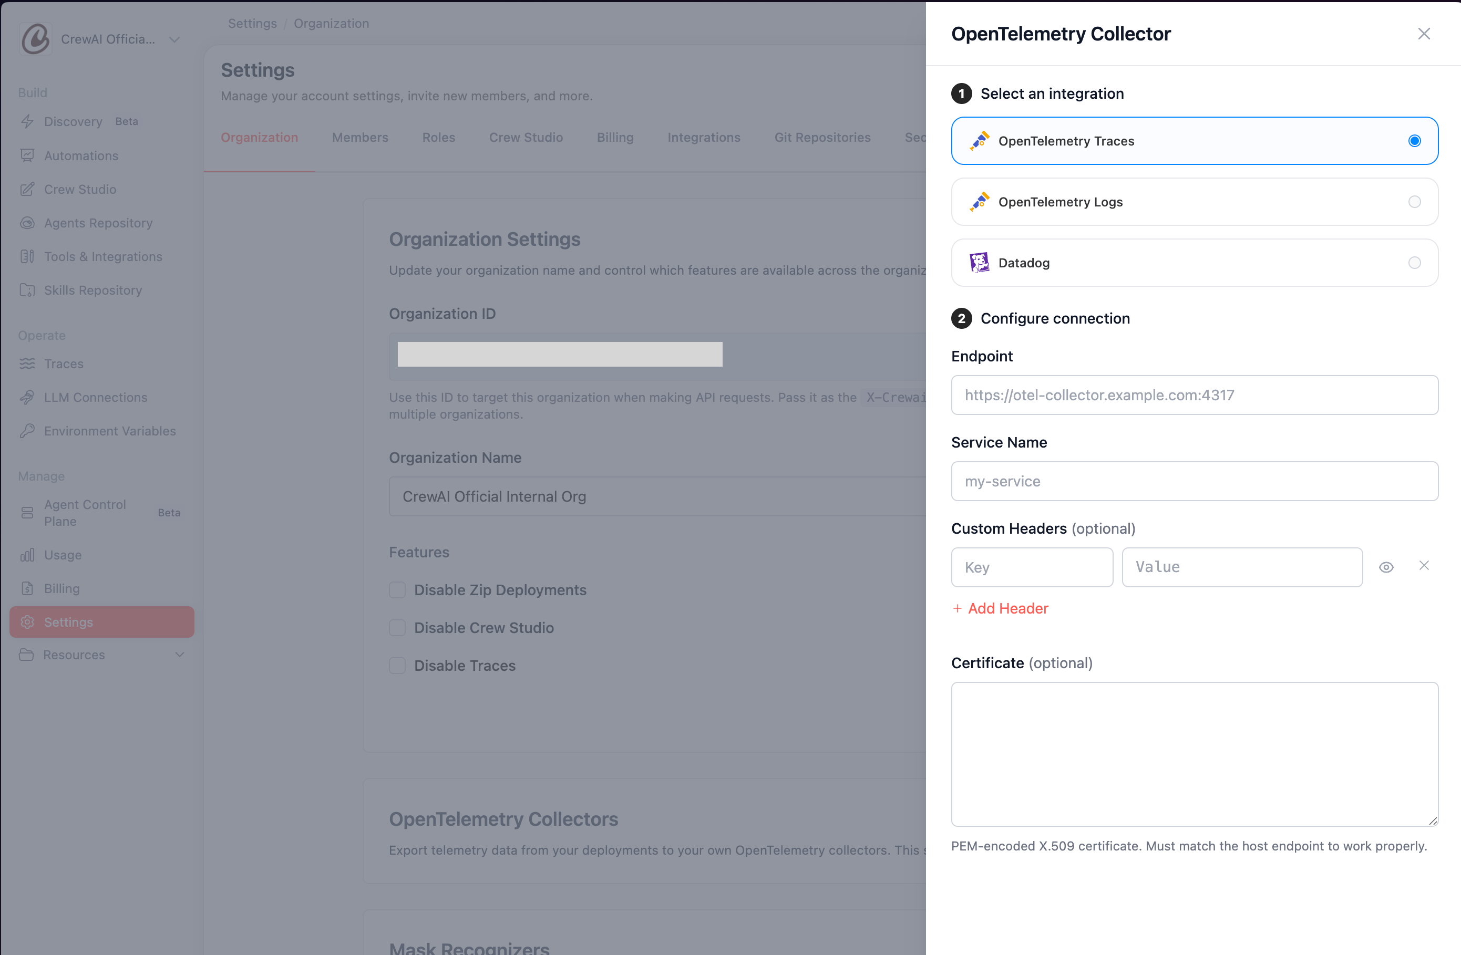Open the Billing settings tab

[x=615, y=138]
